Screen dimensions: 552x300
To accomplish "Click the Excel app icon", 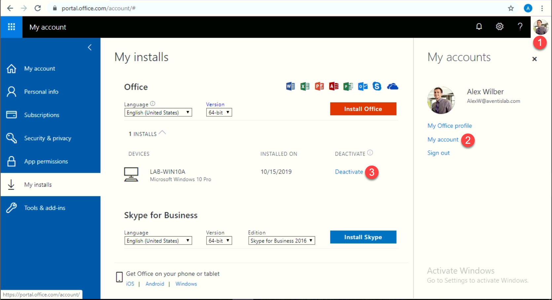I will 305,87.
